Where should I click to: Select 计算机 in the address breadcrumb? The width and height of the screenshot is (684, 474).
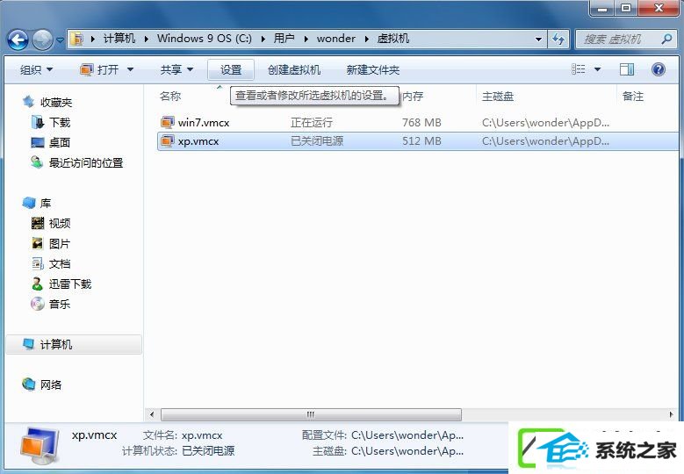119,39
